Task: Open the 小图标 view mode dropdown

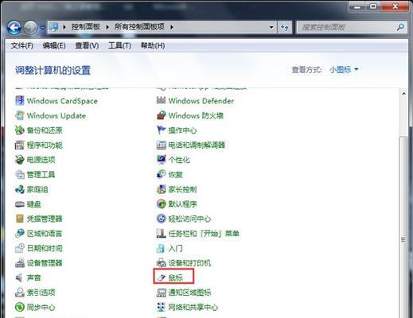Action: [344, 70]
